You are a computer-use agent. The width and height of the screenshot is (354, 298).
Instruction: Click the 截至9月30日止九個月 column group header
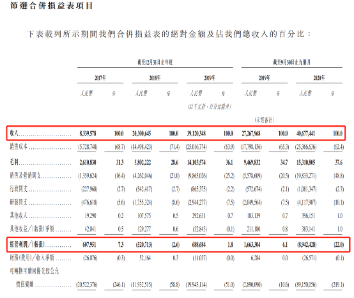[x=291, y=62]
